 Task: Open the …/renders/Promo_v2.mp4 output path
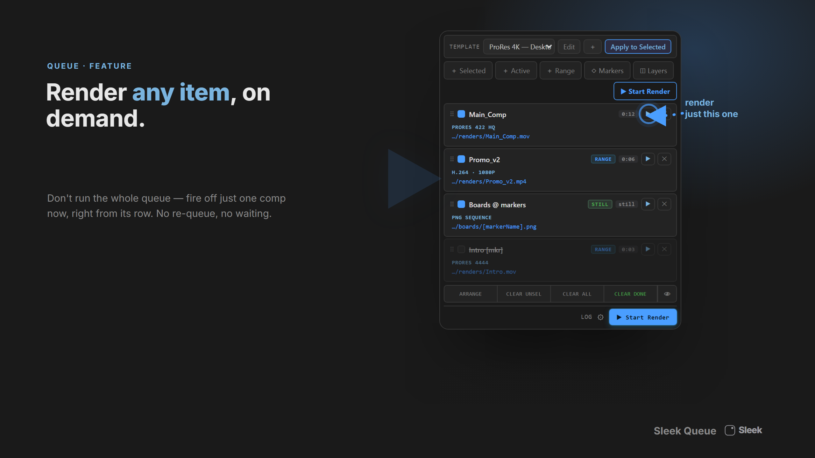(x=489, y=182)
